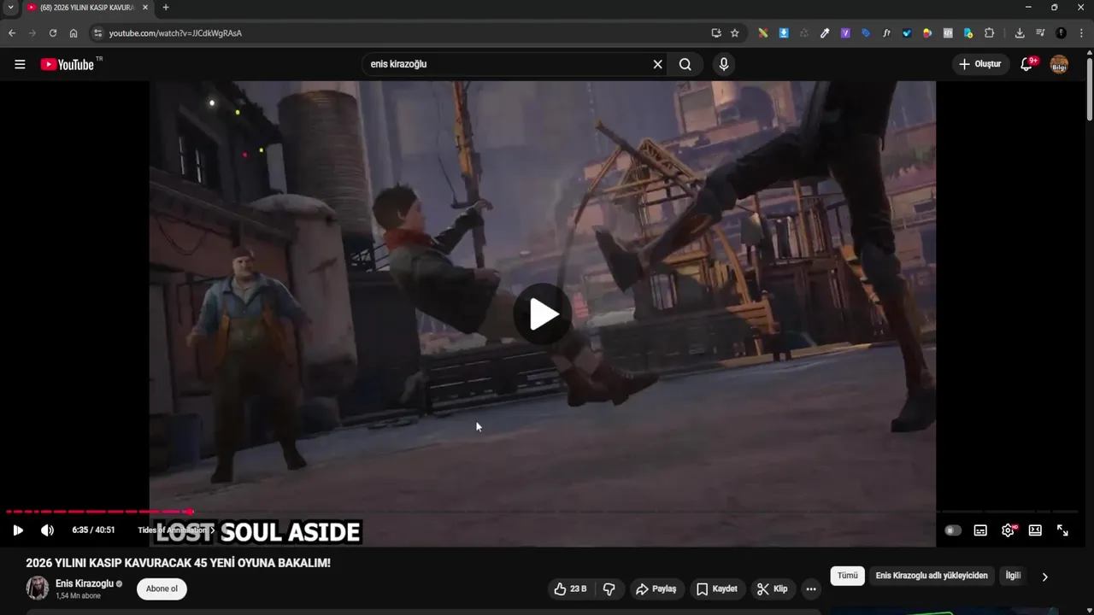Open Chrome profile avatar
Image resolution: width=1094 pixels, height=615 pixels.
(x=1061, y=33)
